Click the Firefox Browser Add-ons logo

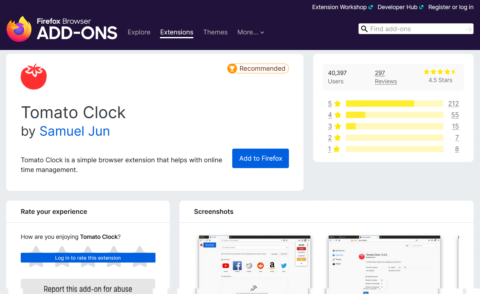click(x=62, y=29)
